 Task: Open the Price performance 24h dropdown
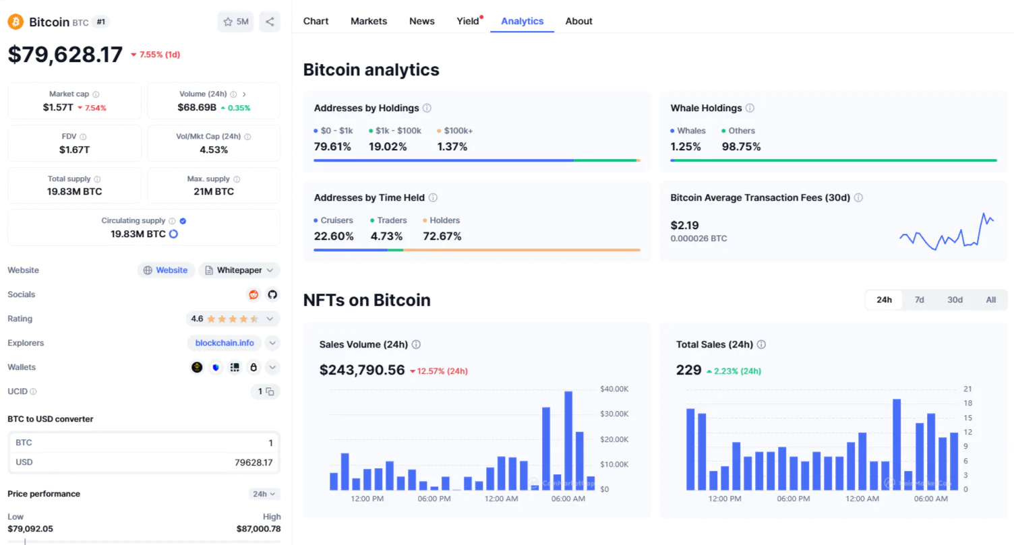[264, 494]
